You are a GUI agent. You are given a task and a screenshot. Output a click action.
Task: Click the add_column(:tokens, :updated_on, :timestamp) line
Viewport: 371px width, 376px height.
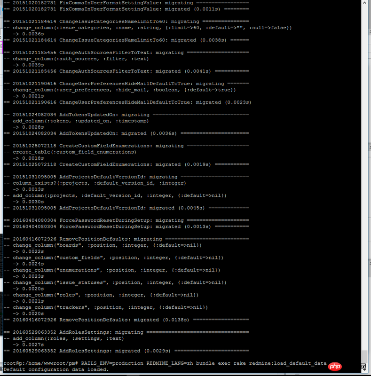coord(76,121)
